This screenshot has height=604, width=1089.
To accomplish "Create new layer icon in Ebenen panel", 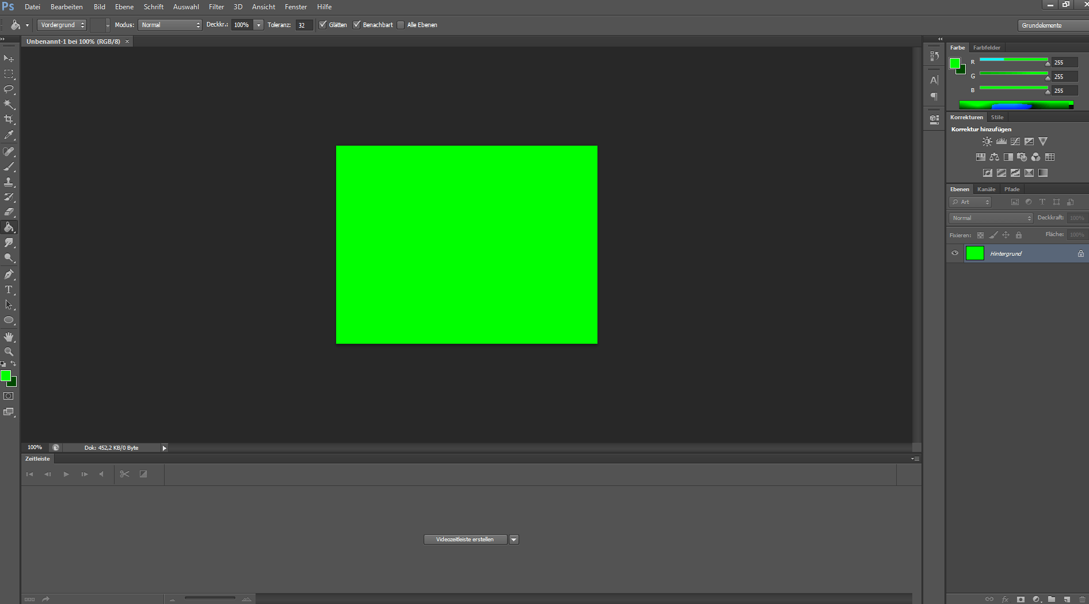I will 1067,599.
